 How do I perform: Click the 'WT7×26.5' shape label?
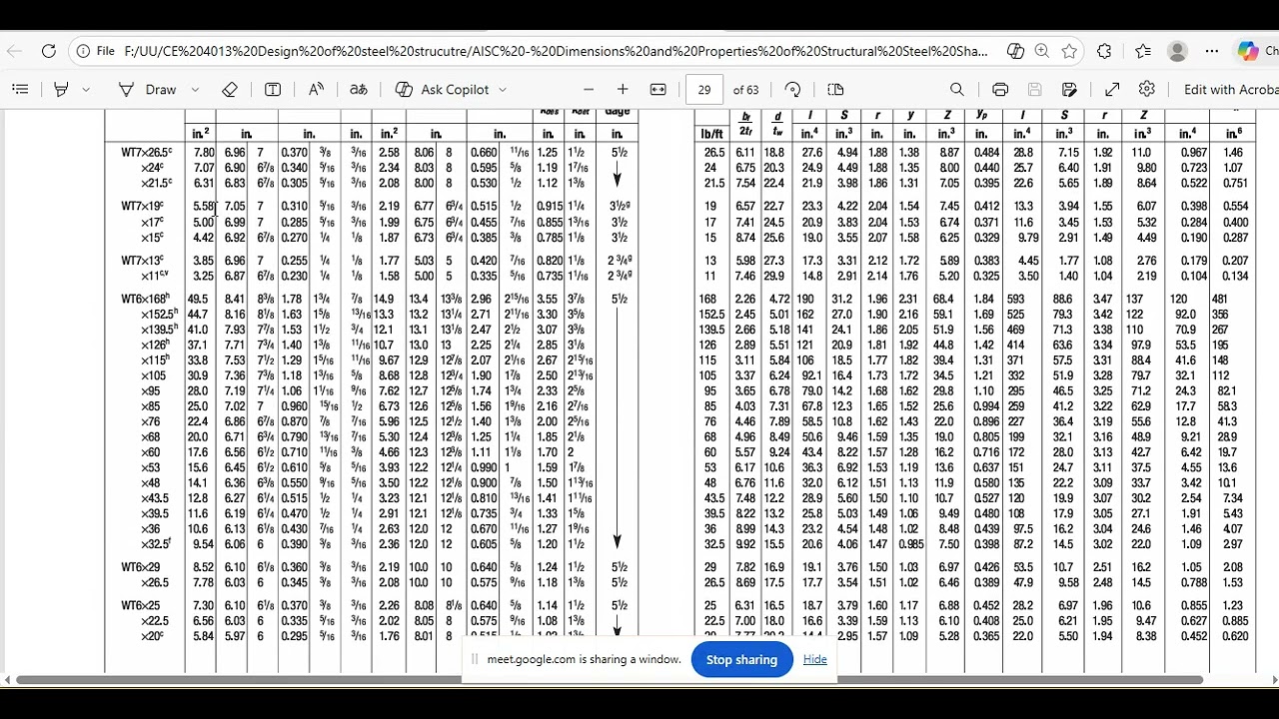[x=147, y=153]
